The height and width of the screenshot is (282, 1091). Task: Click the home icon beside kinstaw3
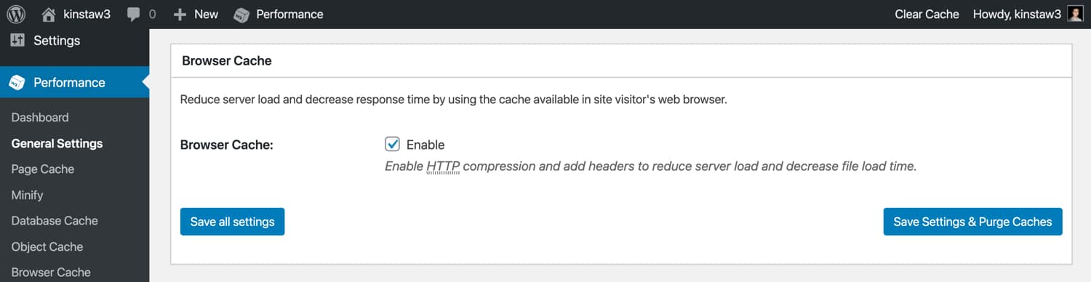(48, 15)
